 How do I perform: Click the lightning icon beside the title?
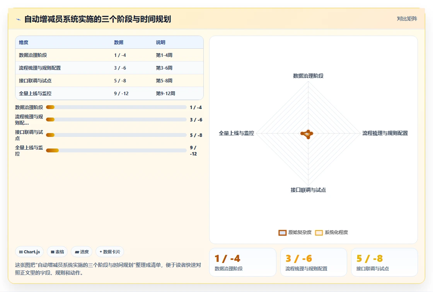pyautogui.click(x=19, y=19)
